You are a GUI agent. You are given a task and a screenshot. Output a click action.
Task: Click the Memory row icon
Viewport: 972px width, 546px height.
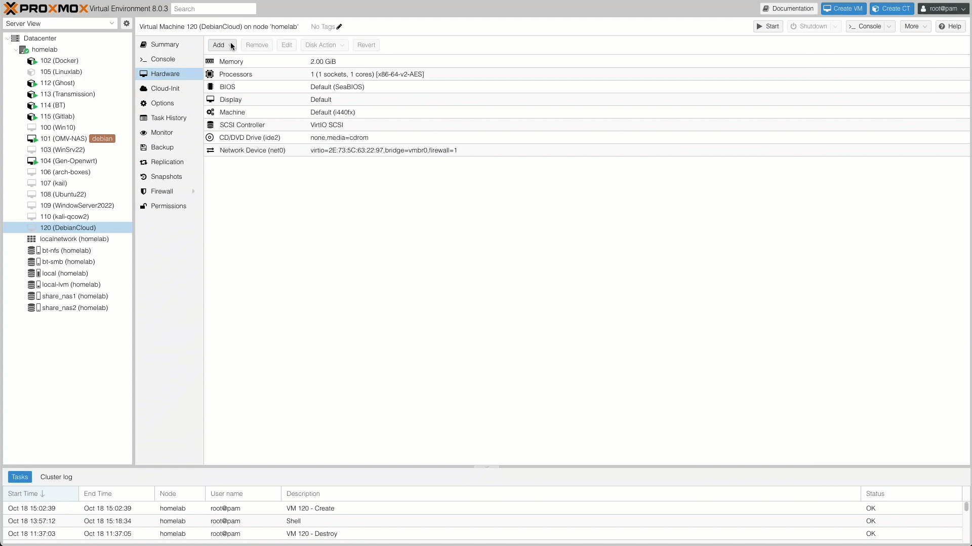point(210,61)
